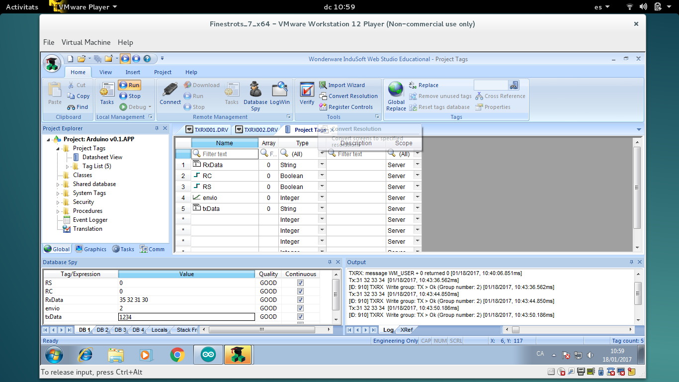Click the Internet Explorer taskbar icon

click(85, 355)
